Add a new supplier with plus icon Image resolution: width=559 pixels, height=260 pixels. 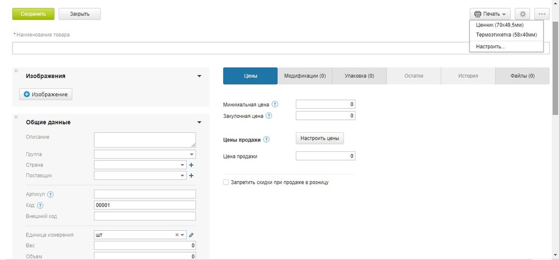191,176
